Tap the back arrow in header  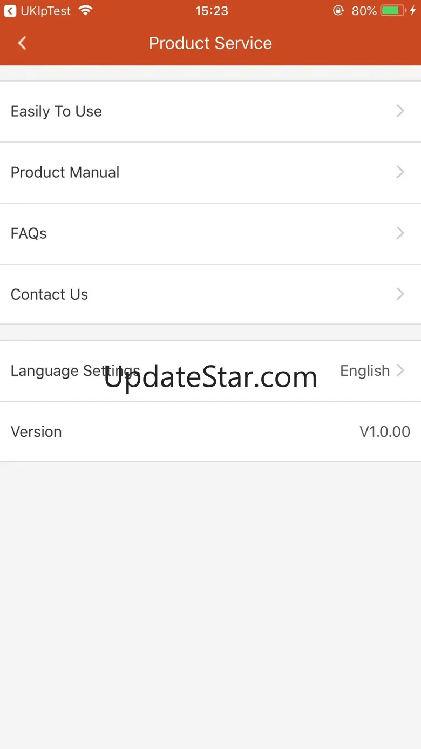coord(22,43)
